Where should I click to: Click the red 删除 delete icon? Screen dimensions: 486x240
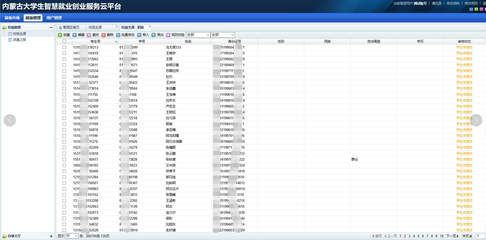coord(103,35)
